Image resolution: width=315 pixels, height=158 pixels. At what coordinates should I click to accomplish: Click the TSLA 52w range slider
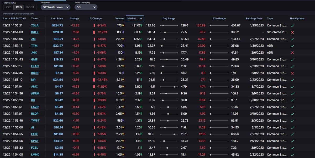point(219,25)
